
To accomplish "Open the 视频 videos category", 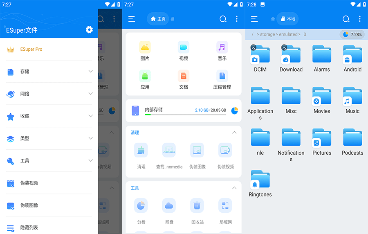I will (184, 51).
